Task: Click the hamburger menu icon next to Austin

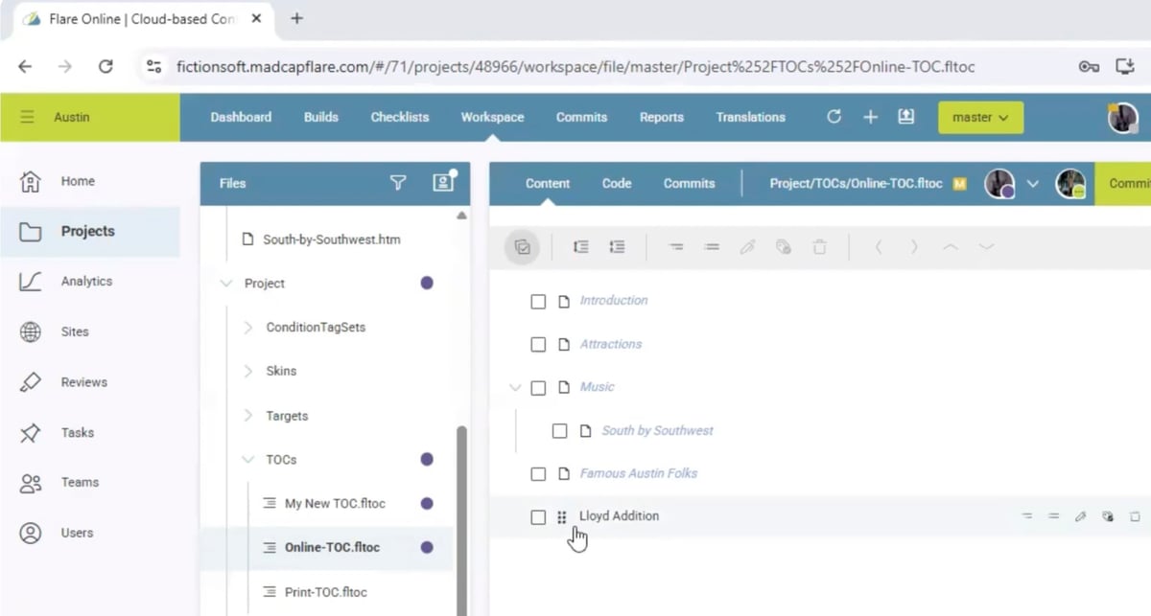Action: click(27, 117)
